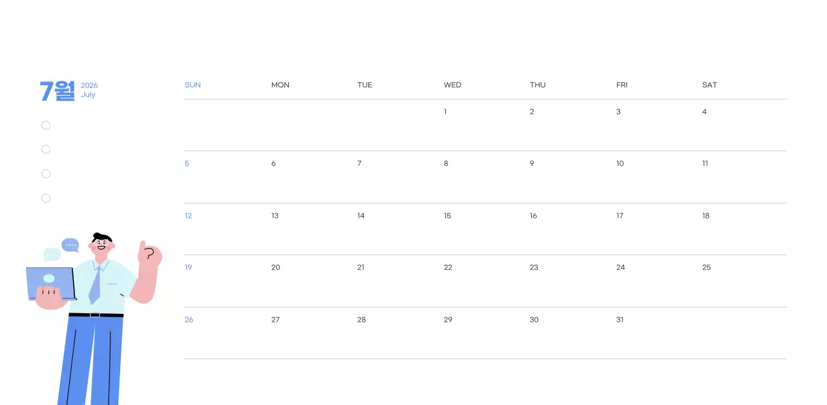
Task: Click the large 7월 month title
Action: (x=57, y=90)
